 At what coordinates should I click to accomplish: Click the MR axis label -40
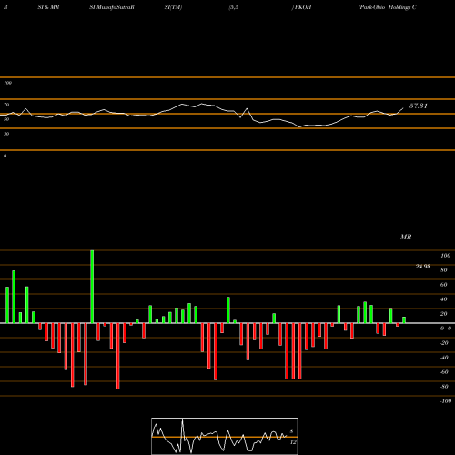pos(444,358)
